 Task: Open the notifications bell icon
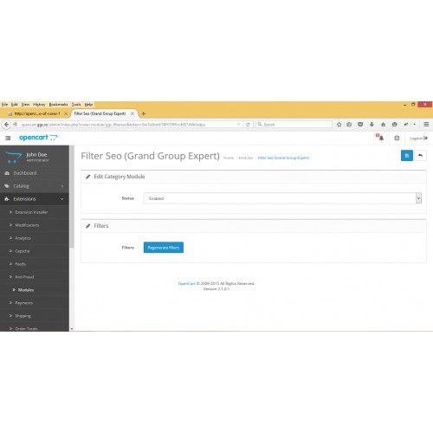click(381, 138)
